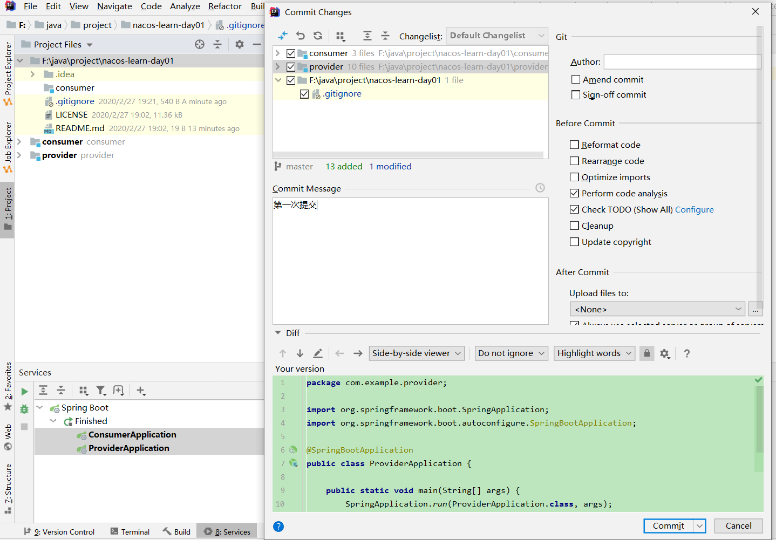Screen dimensions: 776x540
Task: Enable Optimize imports checkbox
Action: [x=575, y=177]
